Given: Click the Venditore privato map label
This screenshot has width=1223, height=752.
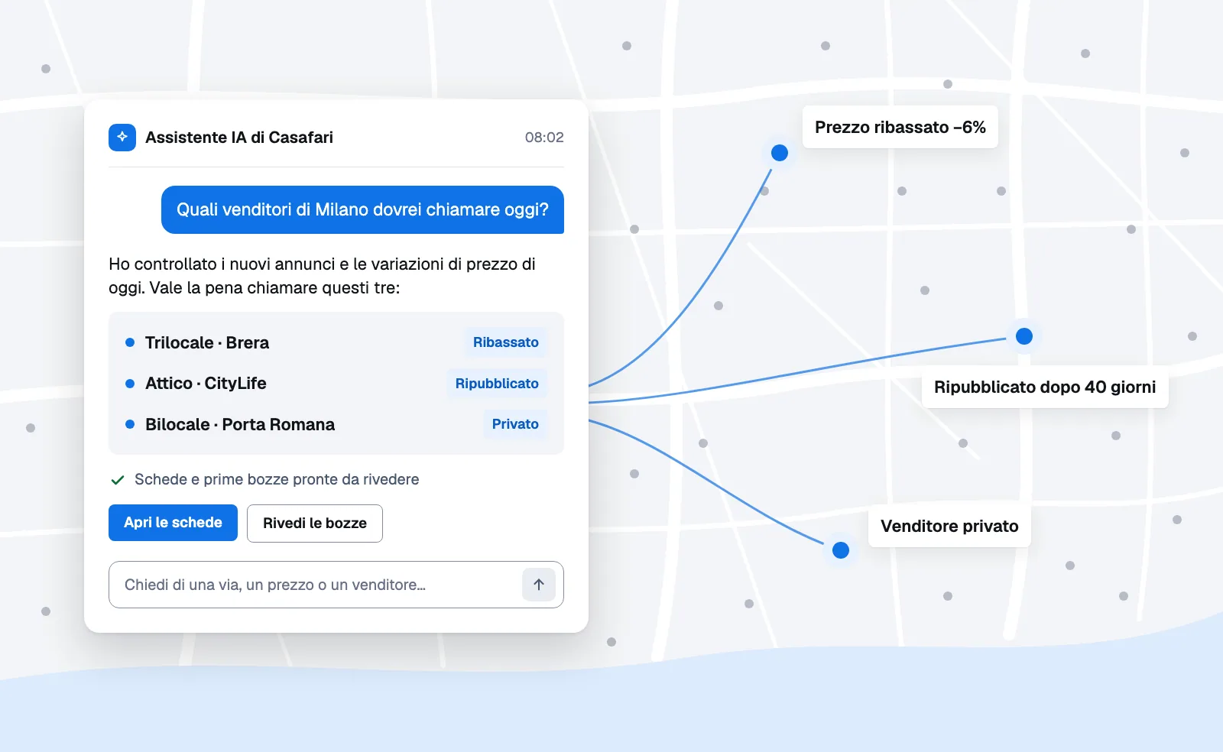Looking at the screenshot, I should (949, 526).
